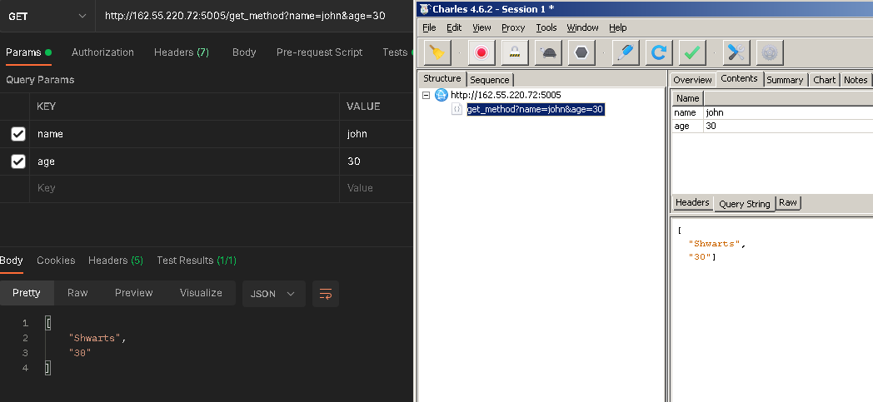Open Charles settings gear icon
The height and width of the screenshot is (402, 873).
[x=770, y=52]
